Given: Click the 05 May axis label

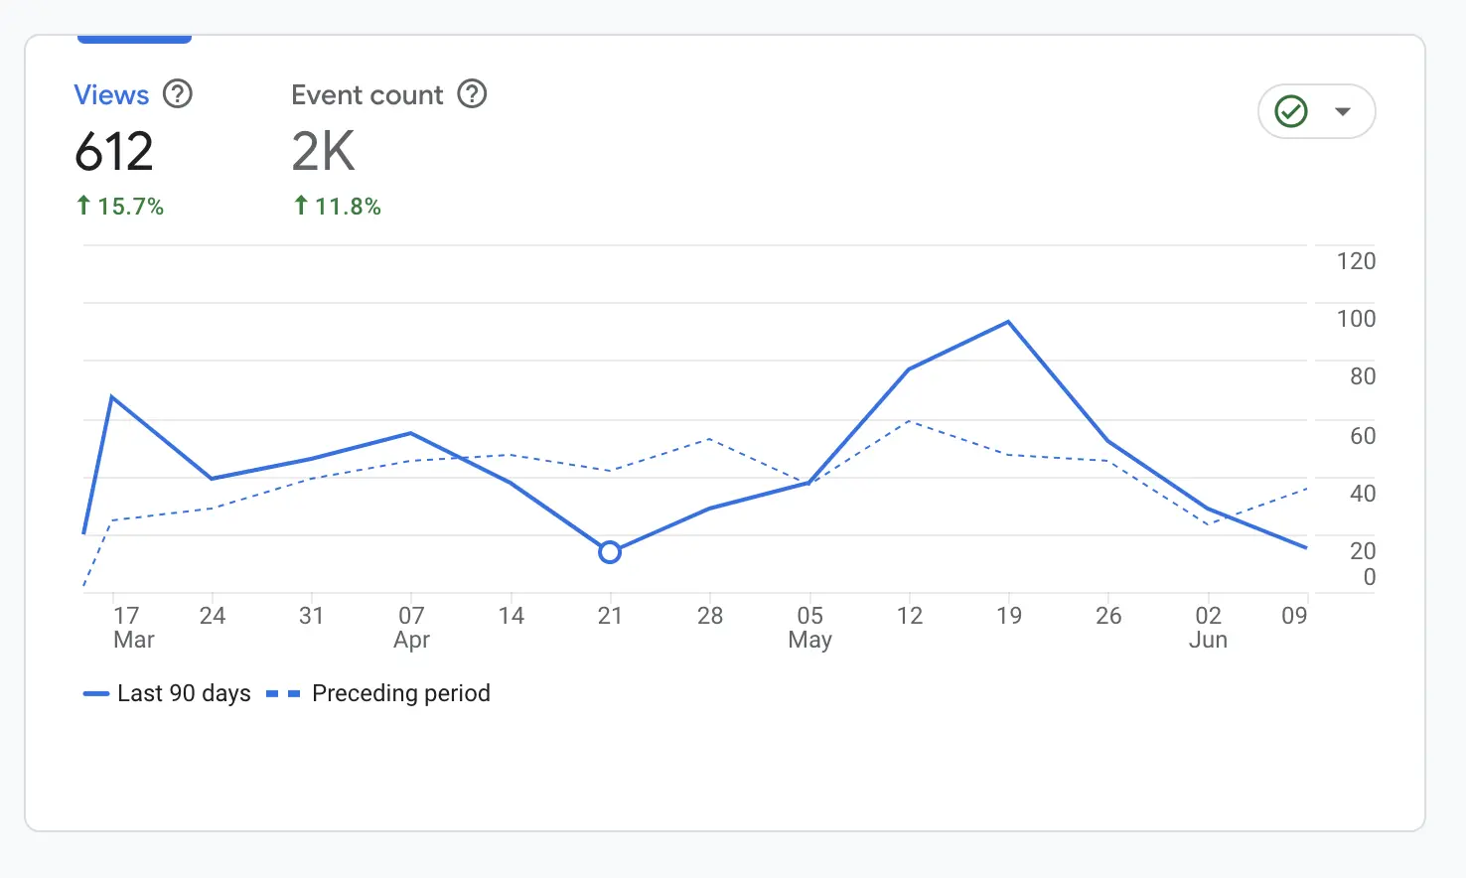Looking at the screenshot, I should click(x=809, y=628).
